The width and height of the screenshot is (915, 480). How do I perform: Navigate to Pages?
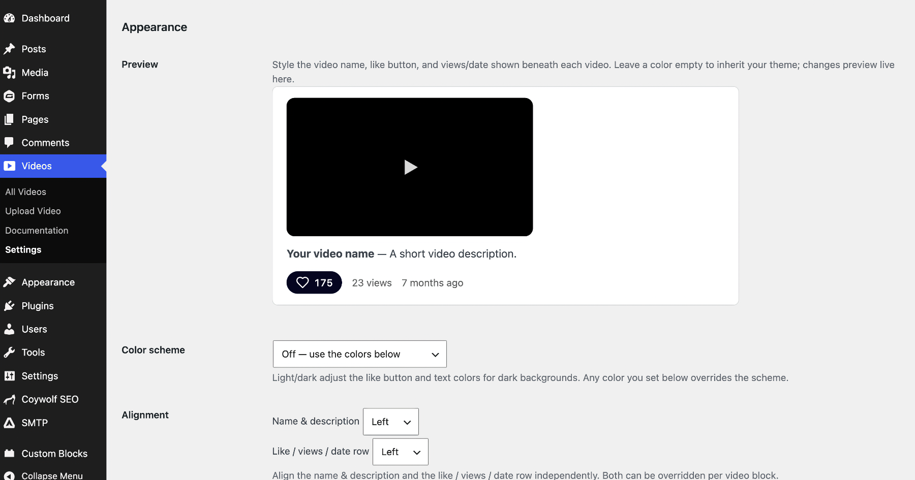[x=53, y=119]
